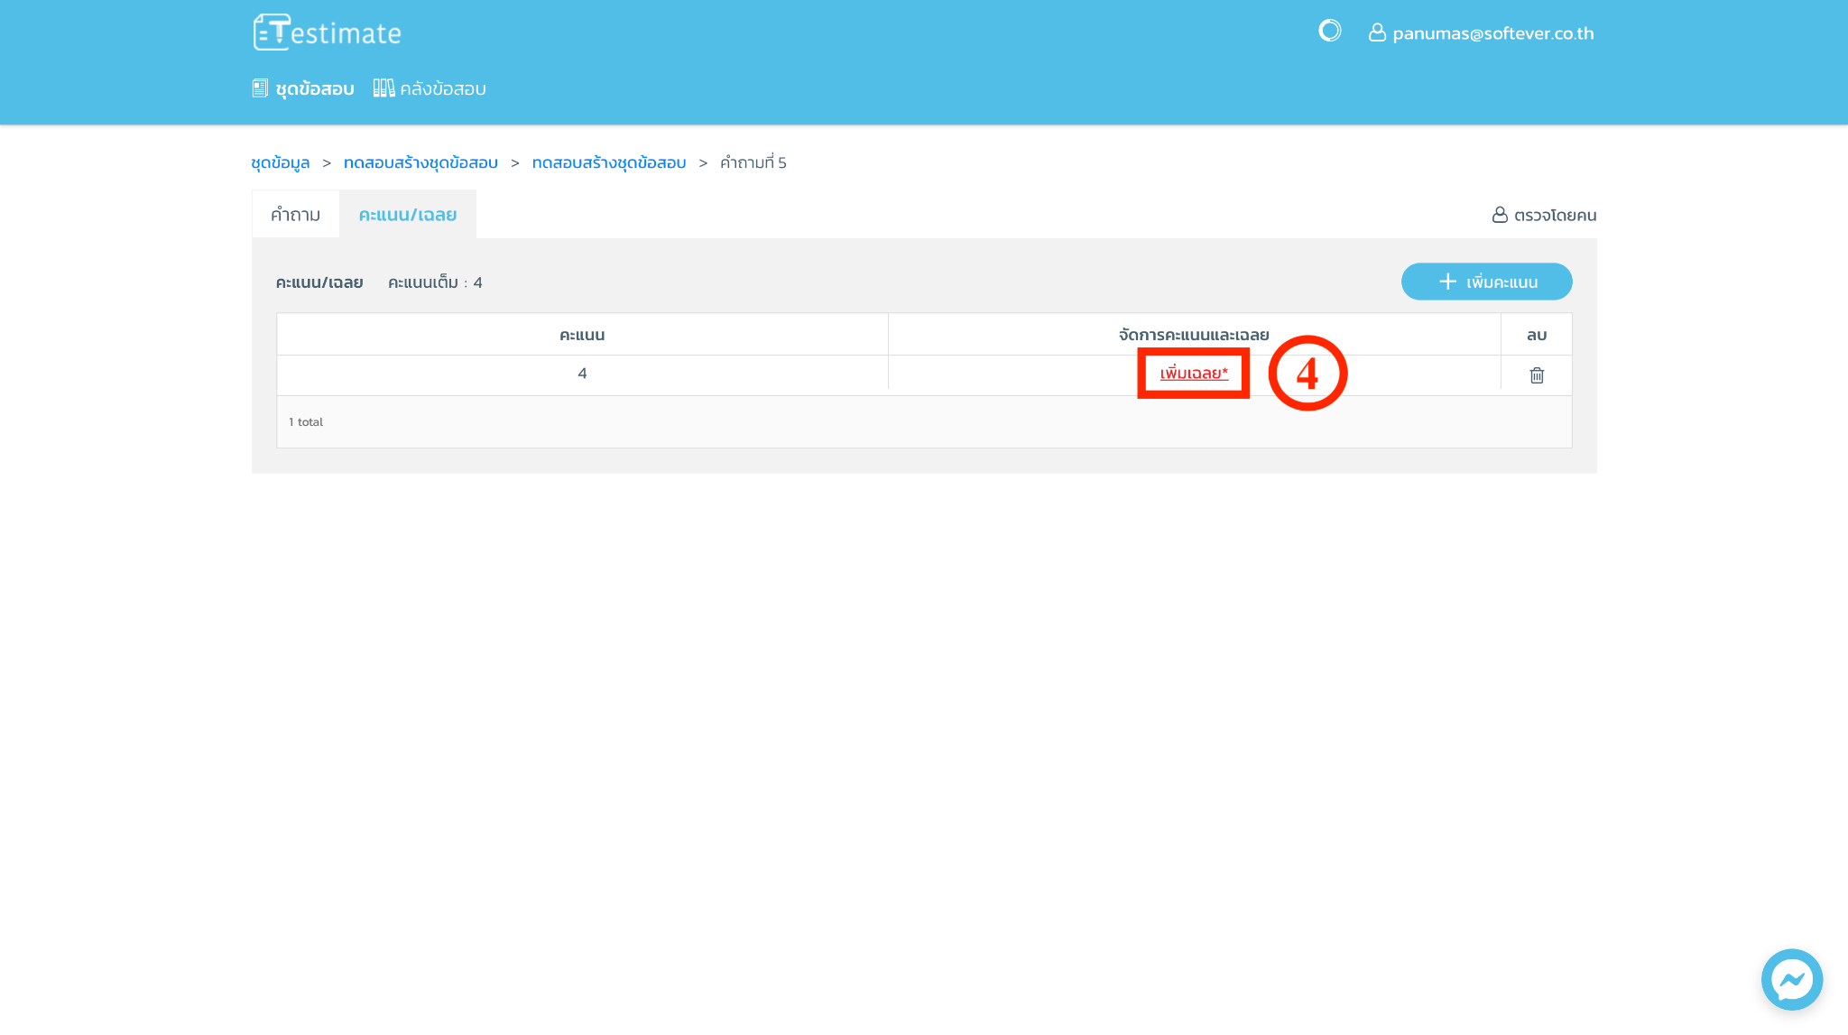
Task: Open first ทดสอบสร้างชุดข้อสอบ breadcrumb
Action: 420,162
